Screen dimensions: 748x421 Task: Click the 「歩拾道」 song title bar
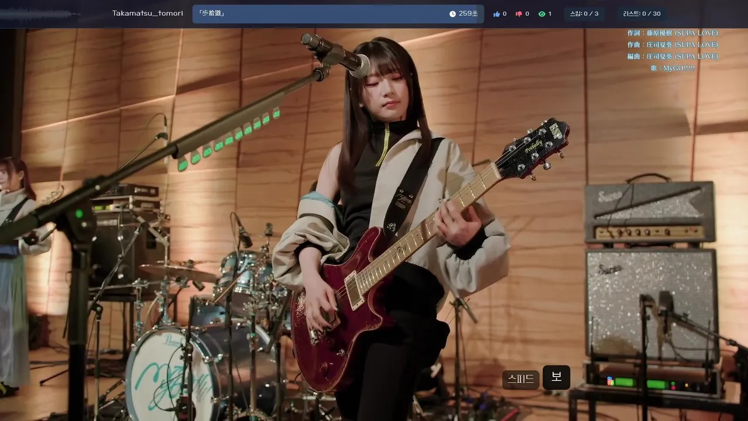pos(338,14)
